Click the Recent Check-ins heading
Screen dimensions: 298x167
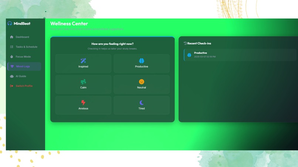point(199,44)
